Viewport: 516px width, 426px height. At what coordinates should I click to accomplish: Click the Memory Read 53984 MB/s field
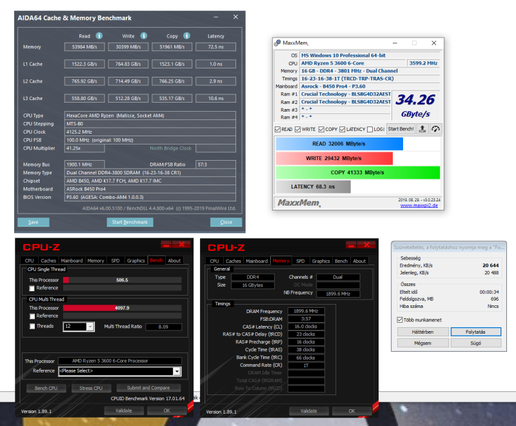pos(84,46)
